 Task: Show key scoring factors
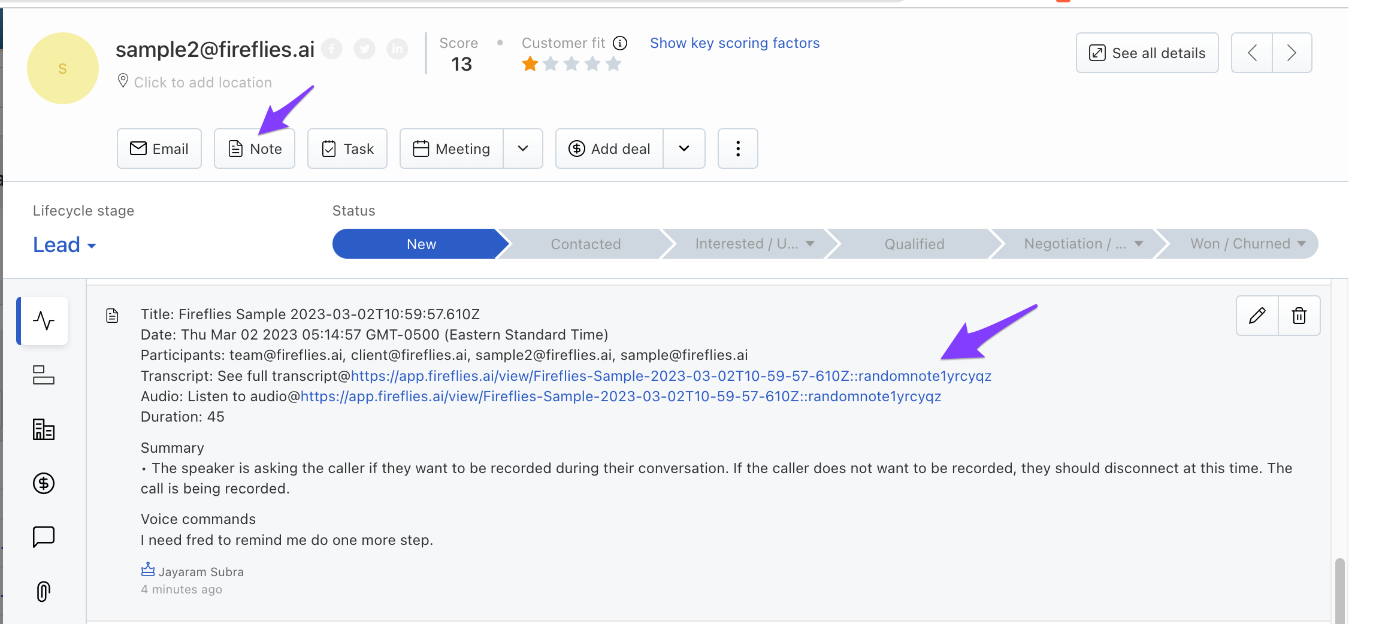coord(734,43)
